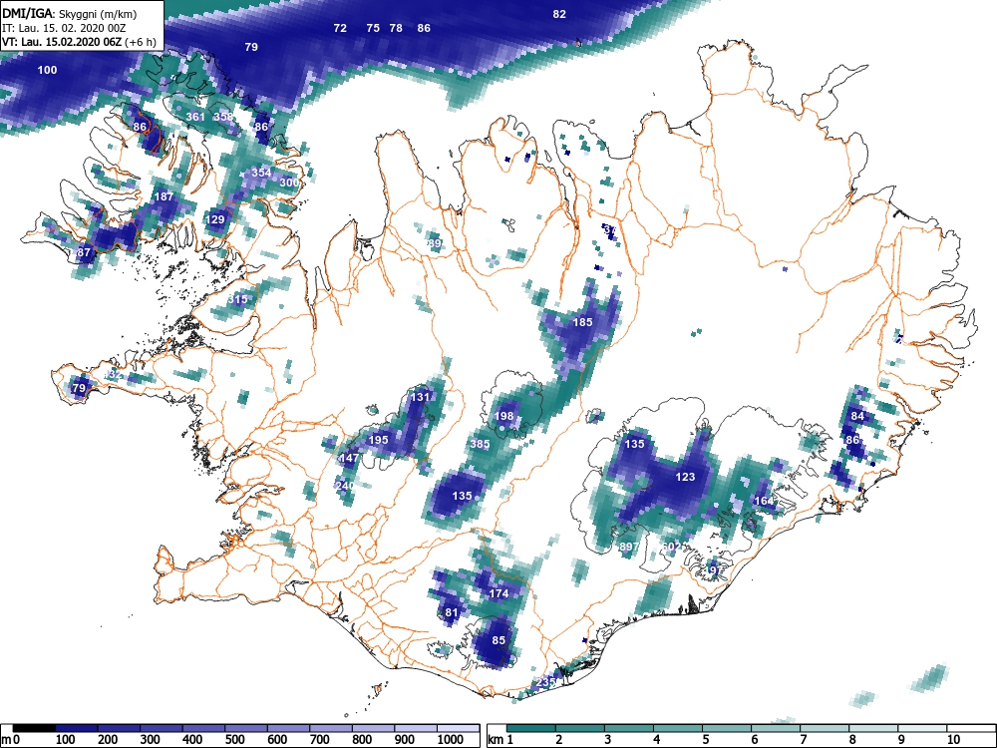This screenshot has height=748, width=997.
Task: Click the visibility value 361 in the Westfjords
Action: (195, 117)
